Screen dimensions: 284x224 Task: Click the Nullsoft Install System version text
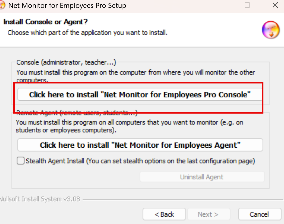(40, 199)
